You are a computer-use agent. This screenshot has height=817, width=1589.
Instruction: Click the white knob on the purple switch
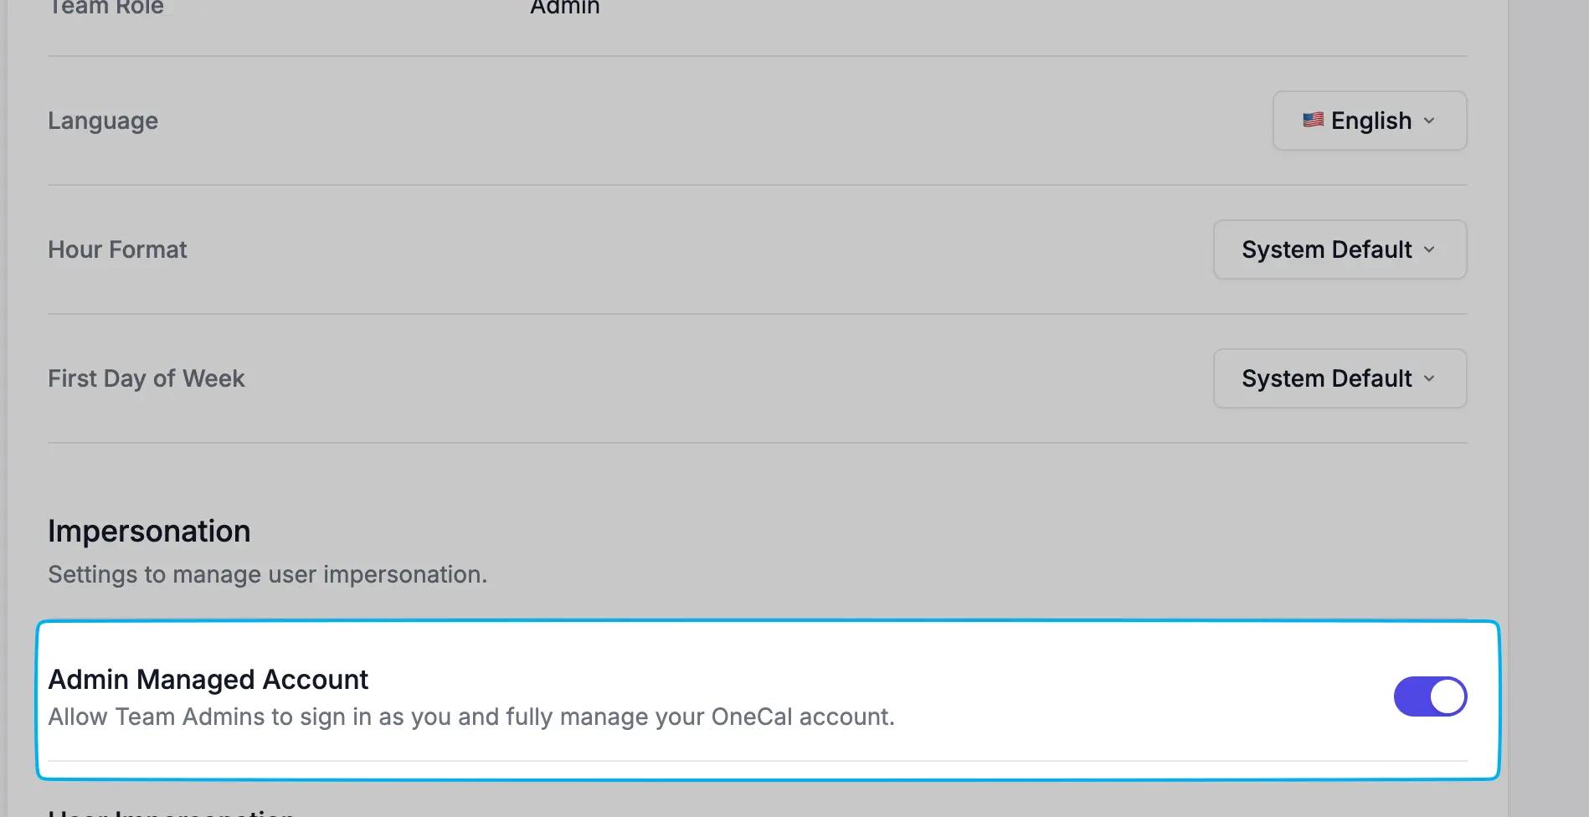1448,696
